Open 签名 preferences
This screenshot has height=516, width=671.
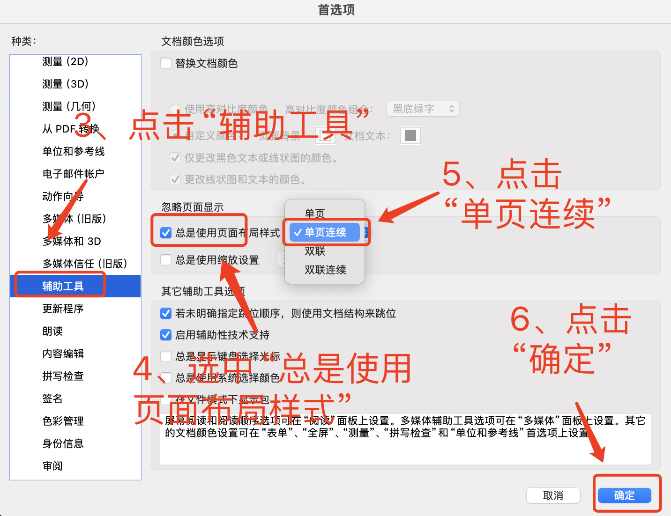(75, 398)
